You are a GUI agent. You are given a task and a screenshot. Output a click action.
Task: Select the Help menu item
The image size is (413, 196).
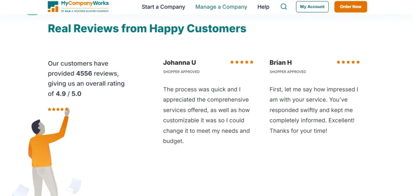(x=263, y=7)
